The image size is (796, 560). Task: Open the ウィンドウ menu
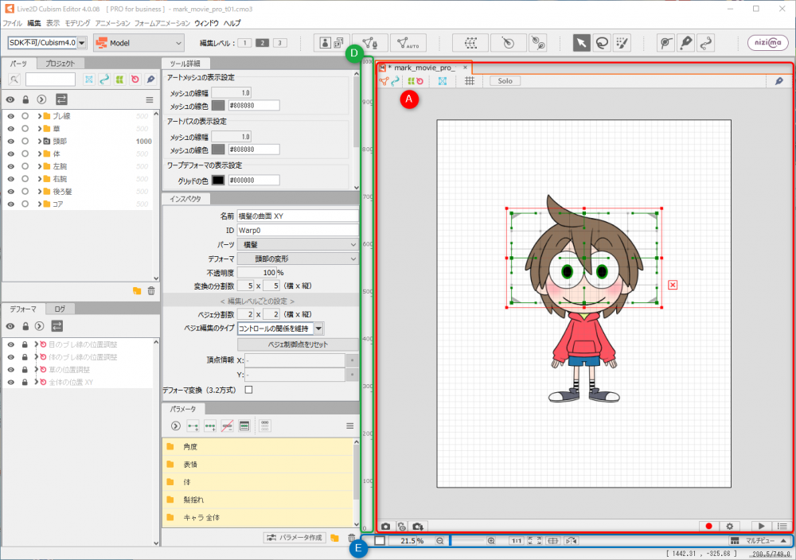[206, 23]
